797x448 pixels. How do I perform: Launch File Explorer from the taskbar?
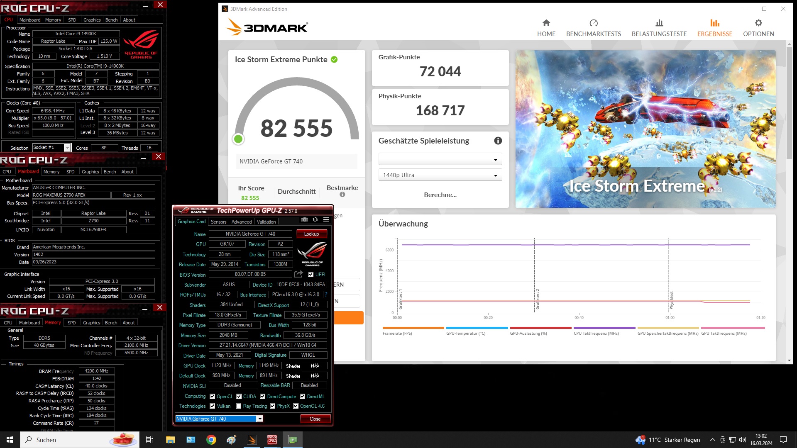point(170,440)
